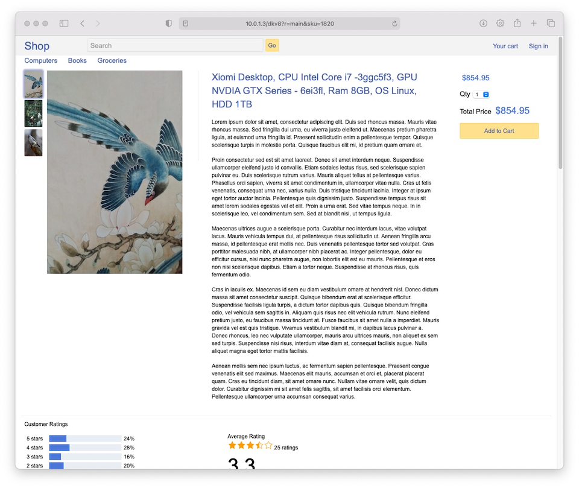Click the Sign in link
The height and width of the screenshot is (488, 579).
pos(538,46)
